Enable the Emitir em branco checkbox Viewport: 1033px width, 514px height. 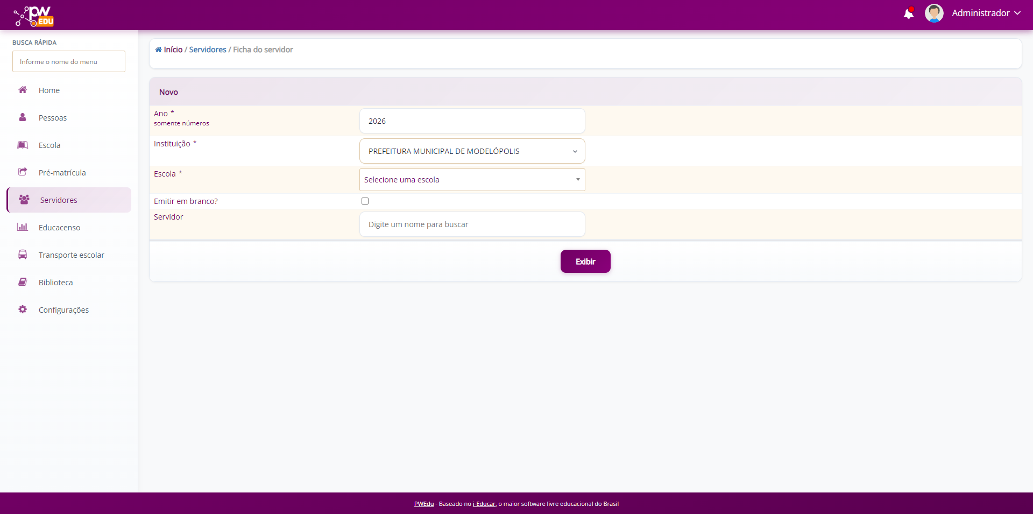(365, 201)
